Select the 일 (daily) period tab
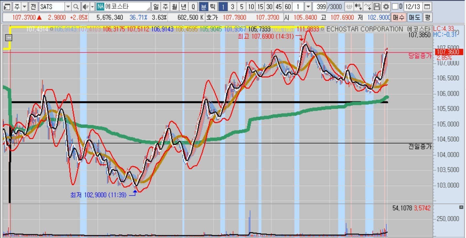Screen dimensions: 466x238 [x=156, y=6]
